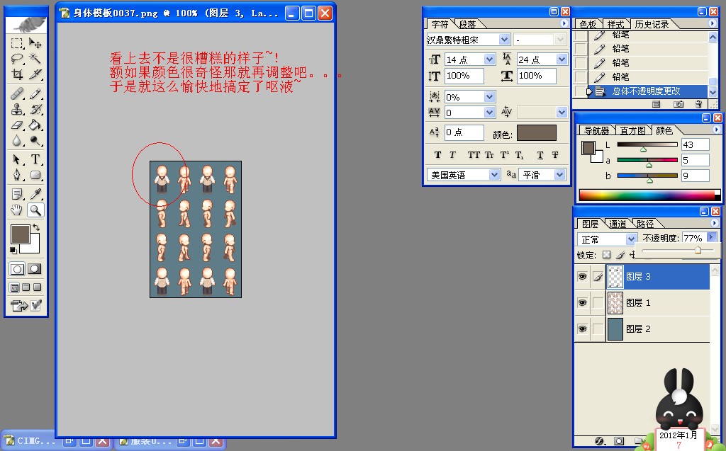This screenshot has width=726, height=451.
Task: Select the Lasso tool
Action: tap(17, 59)
